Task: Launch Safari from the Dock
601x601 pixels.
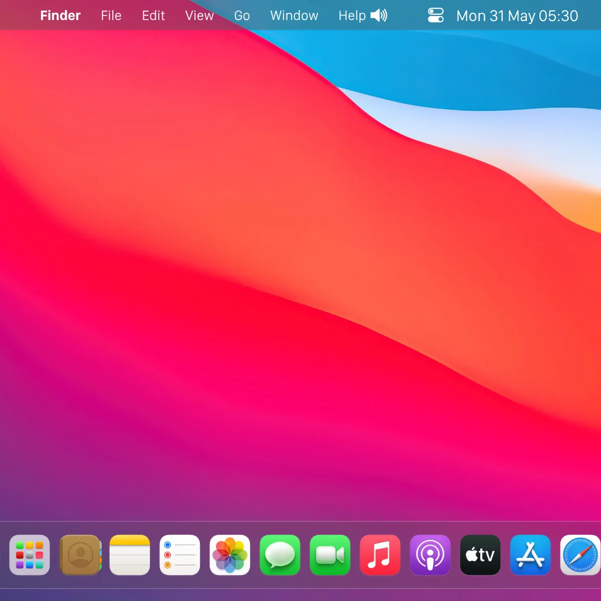Action: (580, 555)
